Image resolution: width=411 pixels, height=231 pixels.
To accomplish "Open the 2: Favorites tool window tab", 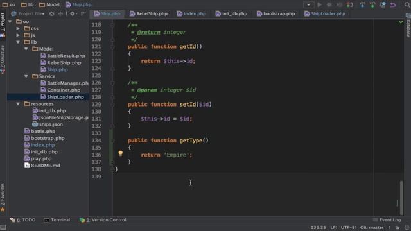I will (x=3, y=197).
